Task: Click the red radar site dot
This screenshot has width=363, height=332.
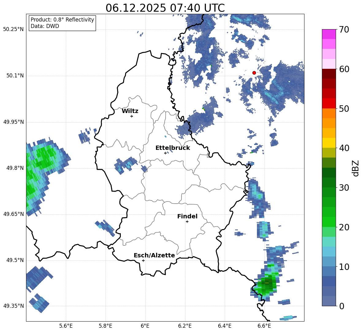Action: 254,72
